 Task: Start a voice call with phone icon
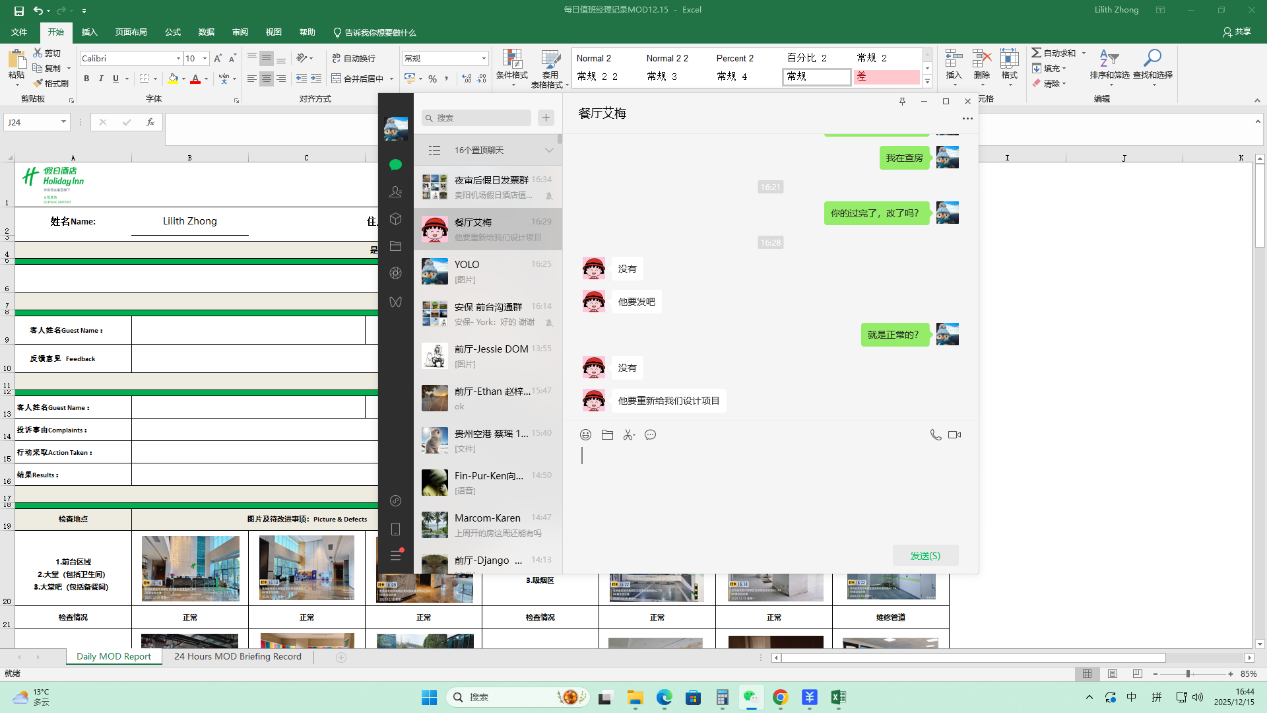tap(935, 435)
